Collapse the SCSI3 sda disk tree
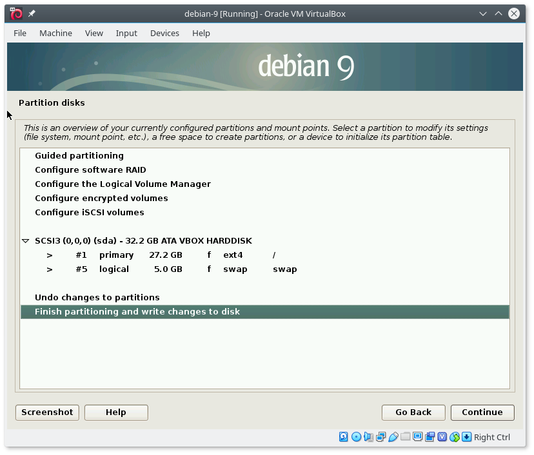 pos(26,241)
